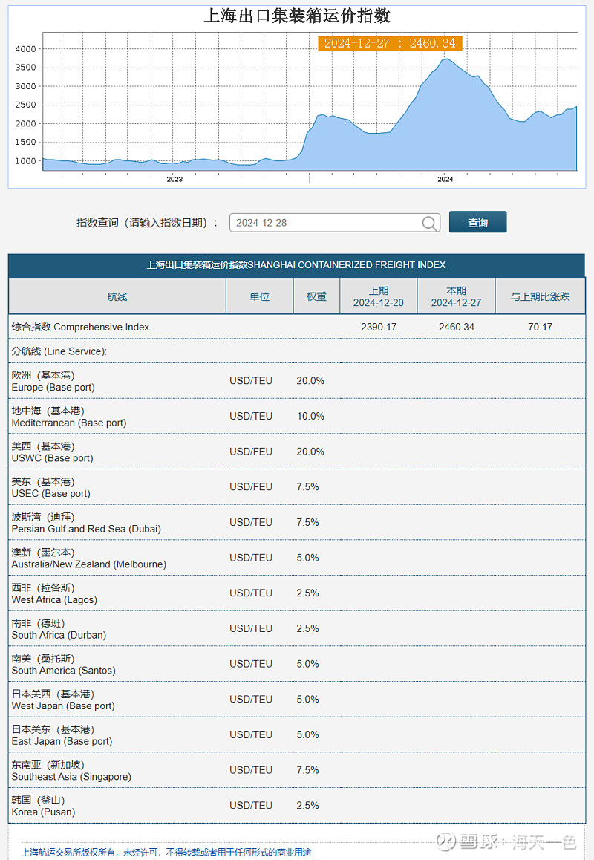Click the orange date tooltip on the chart

pyautogui.click(x=390, y=43)
